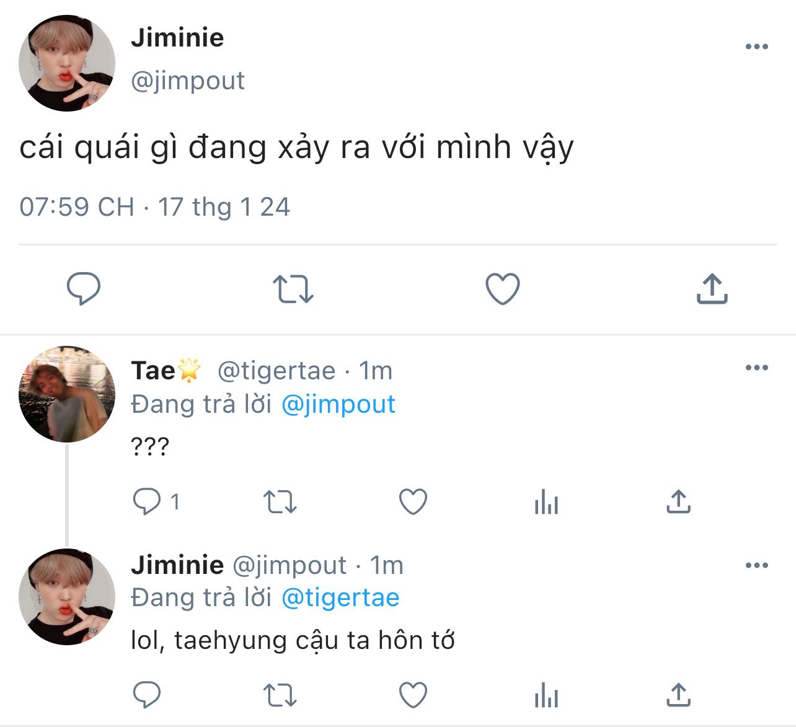The height and width of the screenshot is (727, 796).
Task: Like Jiminie's 'lol, taehyung' reply
Action: point(413,695)
